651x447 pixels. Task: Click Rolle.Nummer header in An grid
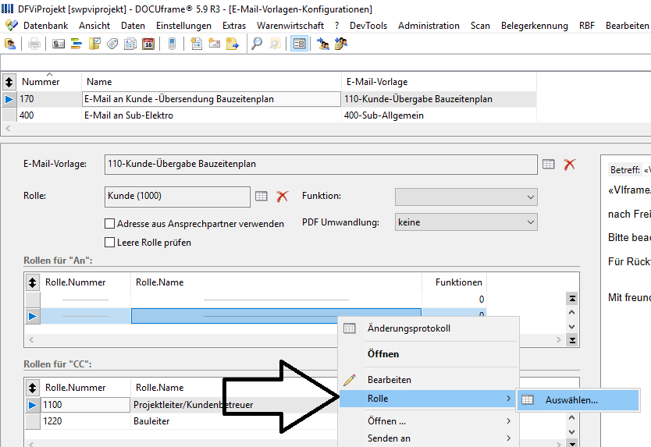coord(86,282)
